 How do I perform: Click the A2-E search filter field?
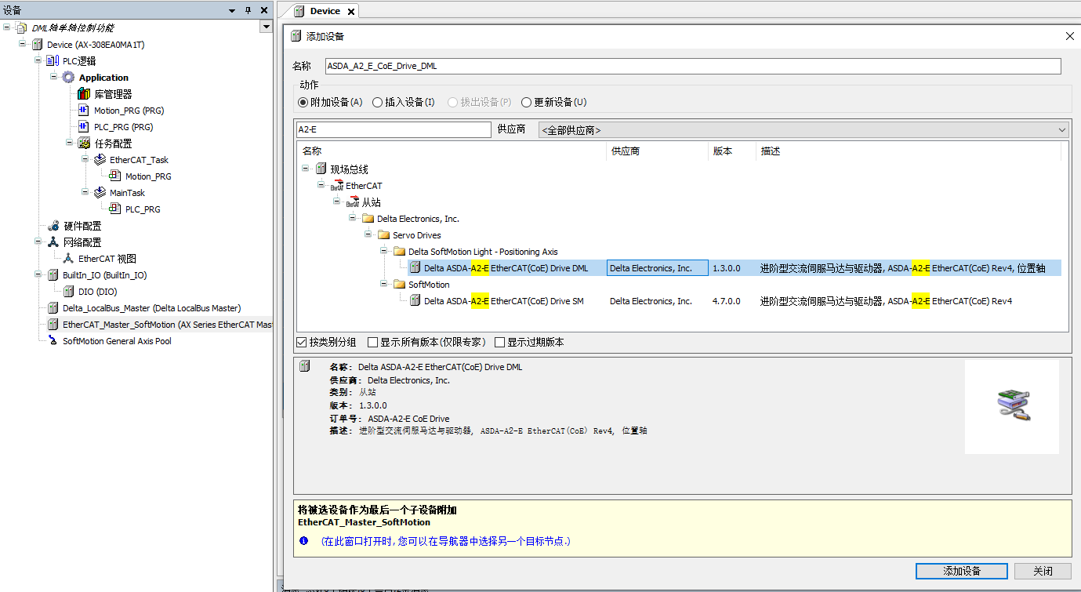(394, 129)
